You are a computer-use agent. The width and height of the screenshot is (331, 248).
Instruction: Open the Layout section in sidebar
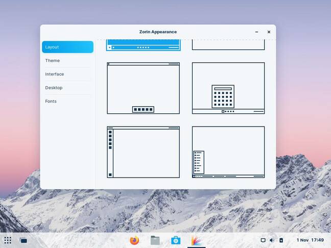(67, 47)
